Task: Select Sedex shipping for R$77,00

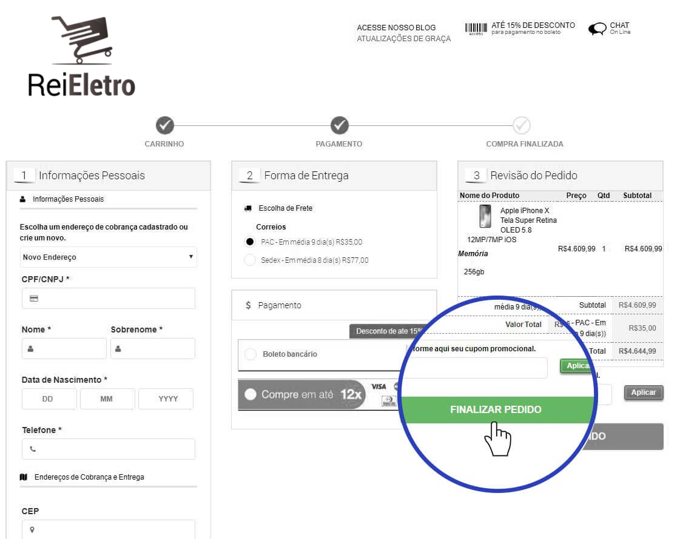Action: 250,260
